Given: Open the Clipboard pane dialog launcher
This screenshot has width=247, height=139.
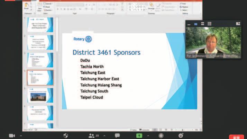Looking at the screenshot, I should pyautogui.click(x=35, y=14).
